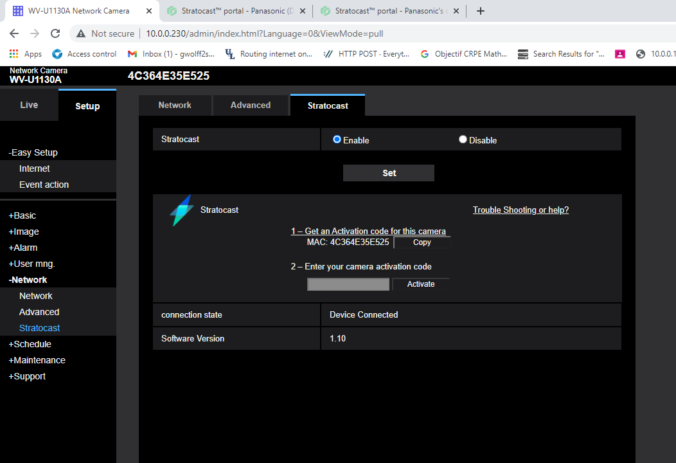This screenshot has height=463, width=676.
Task: Open the Apps grid bookmark icon
Action: pyautogui.click(x=14, y=54)
